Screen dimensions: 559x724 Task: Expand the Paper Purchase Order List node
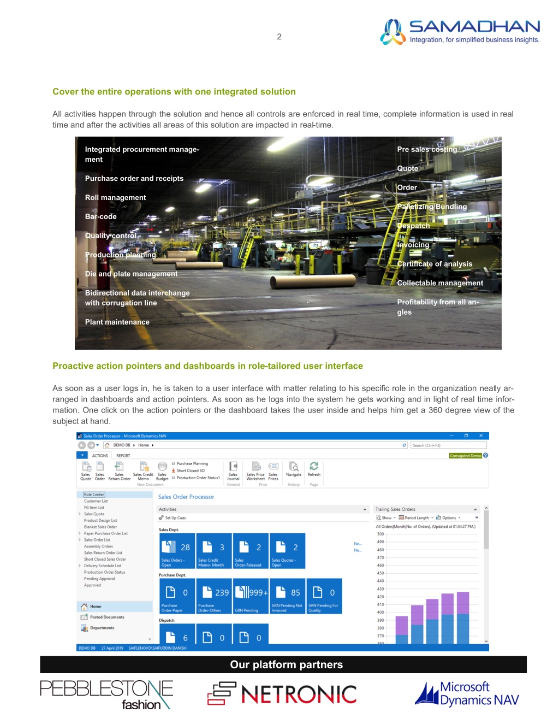pos(80,533)
